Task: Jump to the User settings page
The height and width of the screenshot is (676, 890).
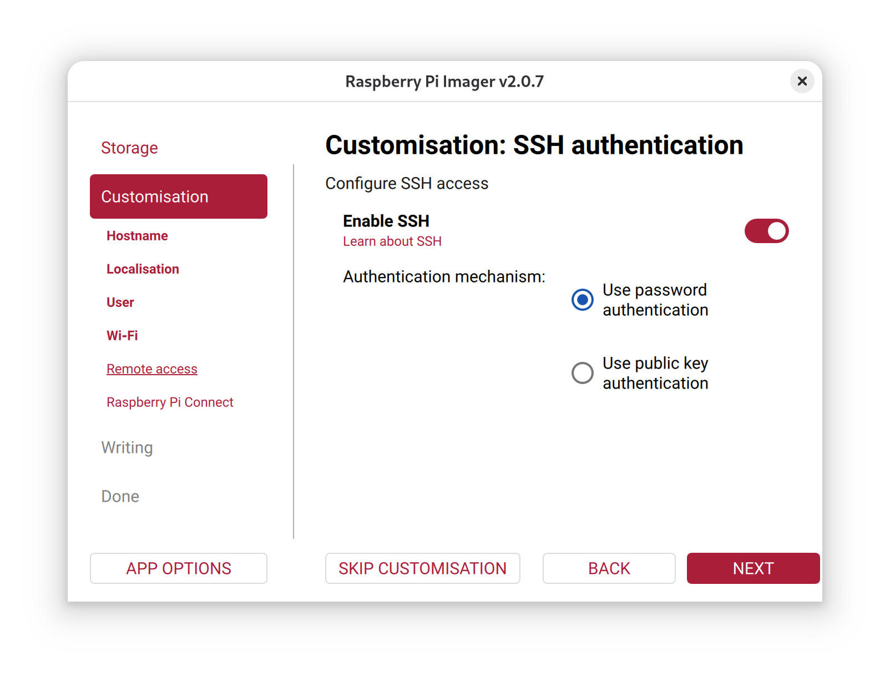Action: point(120,302)
